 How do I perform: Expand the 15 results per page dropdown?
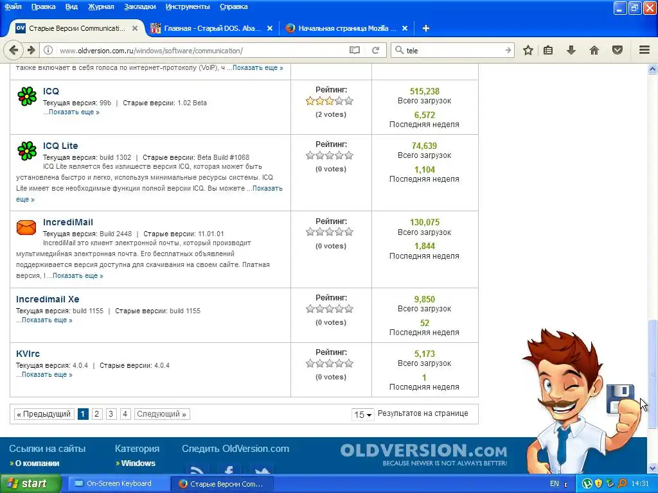(362, 414)
